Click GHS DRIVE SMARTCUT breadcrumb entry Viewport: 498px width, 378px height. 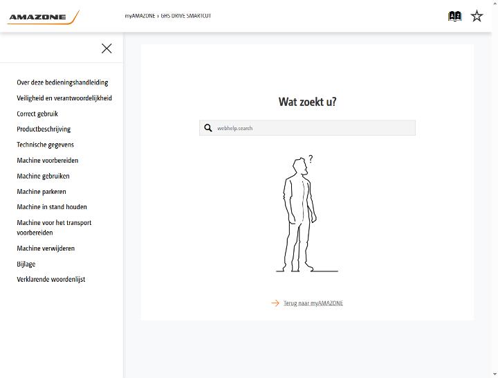pyautogui.click(x=186, y=16)
